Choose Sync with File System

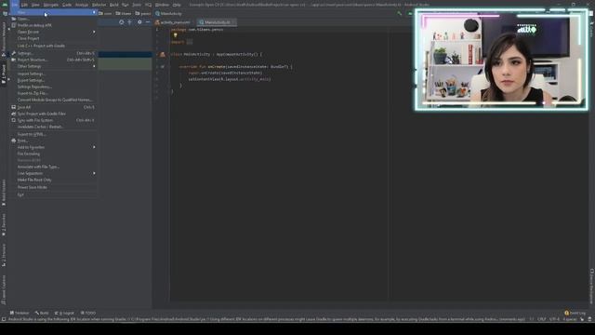tap(54, 120)
